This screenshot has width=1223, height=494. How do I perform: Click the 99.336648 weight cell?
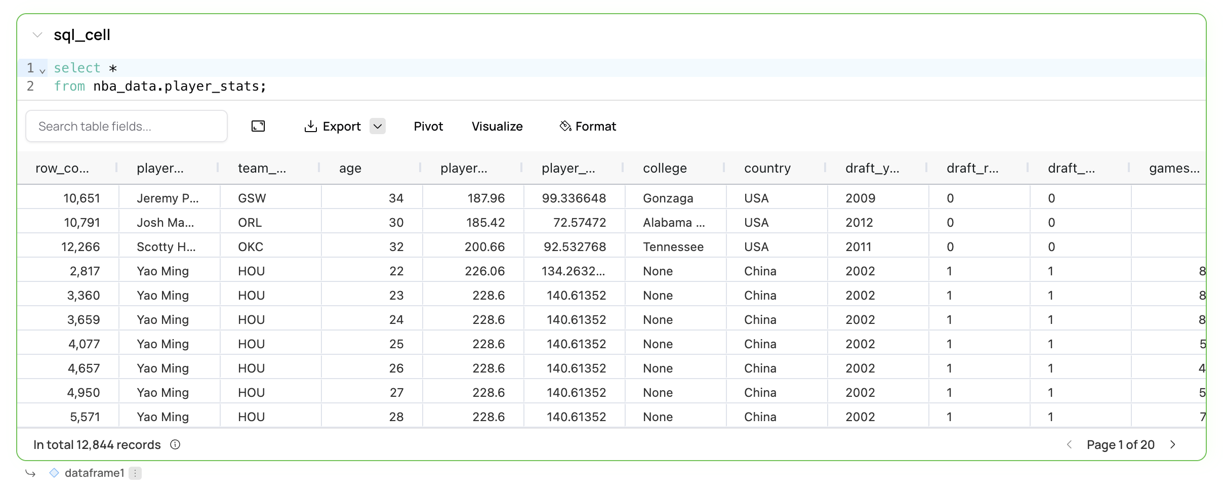tap(574, 198)
